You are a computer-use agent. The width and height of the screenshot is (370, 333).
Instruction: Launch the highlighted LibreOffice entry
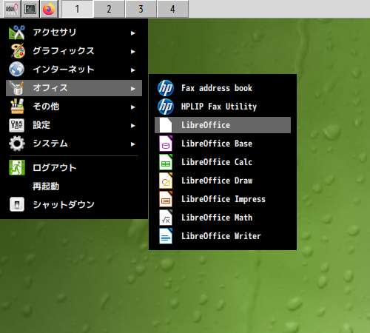223,125
